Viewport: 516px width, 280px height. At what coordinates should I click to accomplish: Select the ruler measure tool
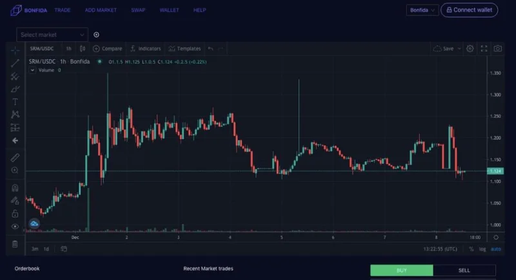[x=15, y=158]
